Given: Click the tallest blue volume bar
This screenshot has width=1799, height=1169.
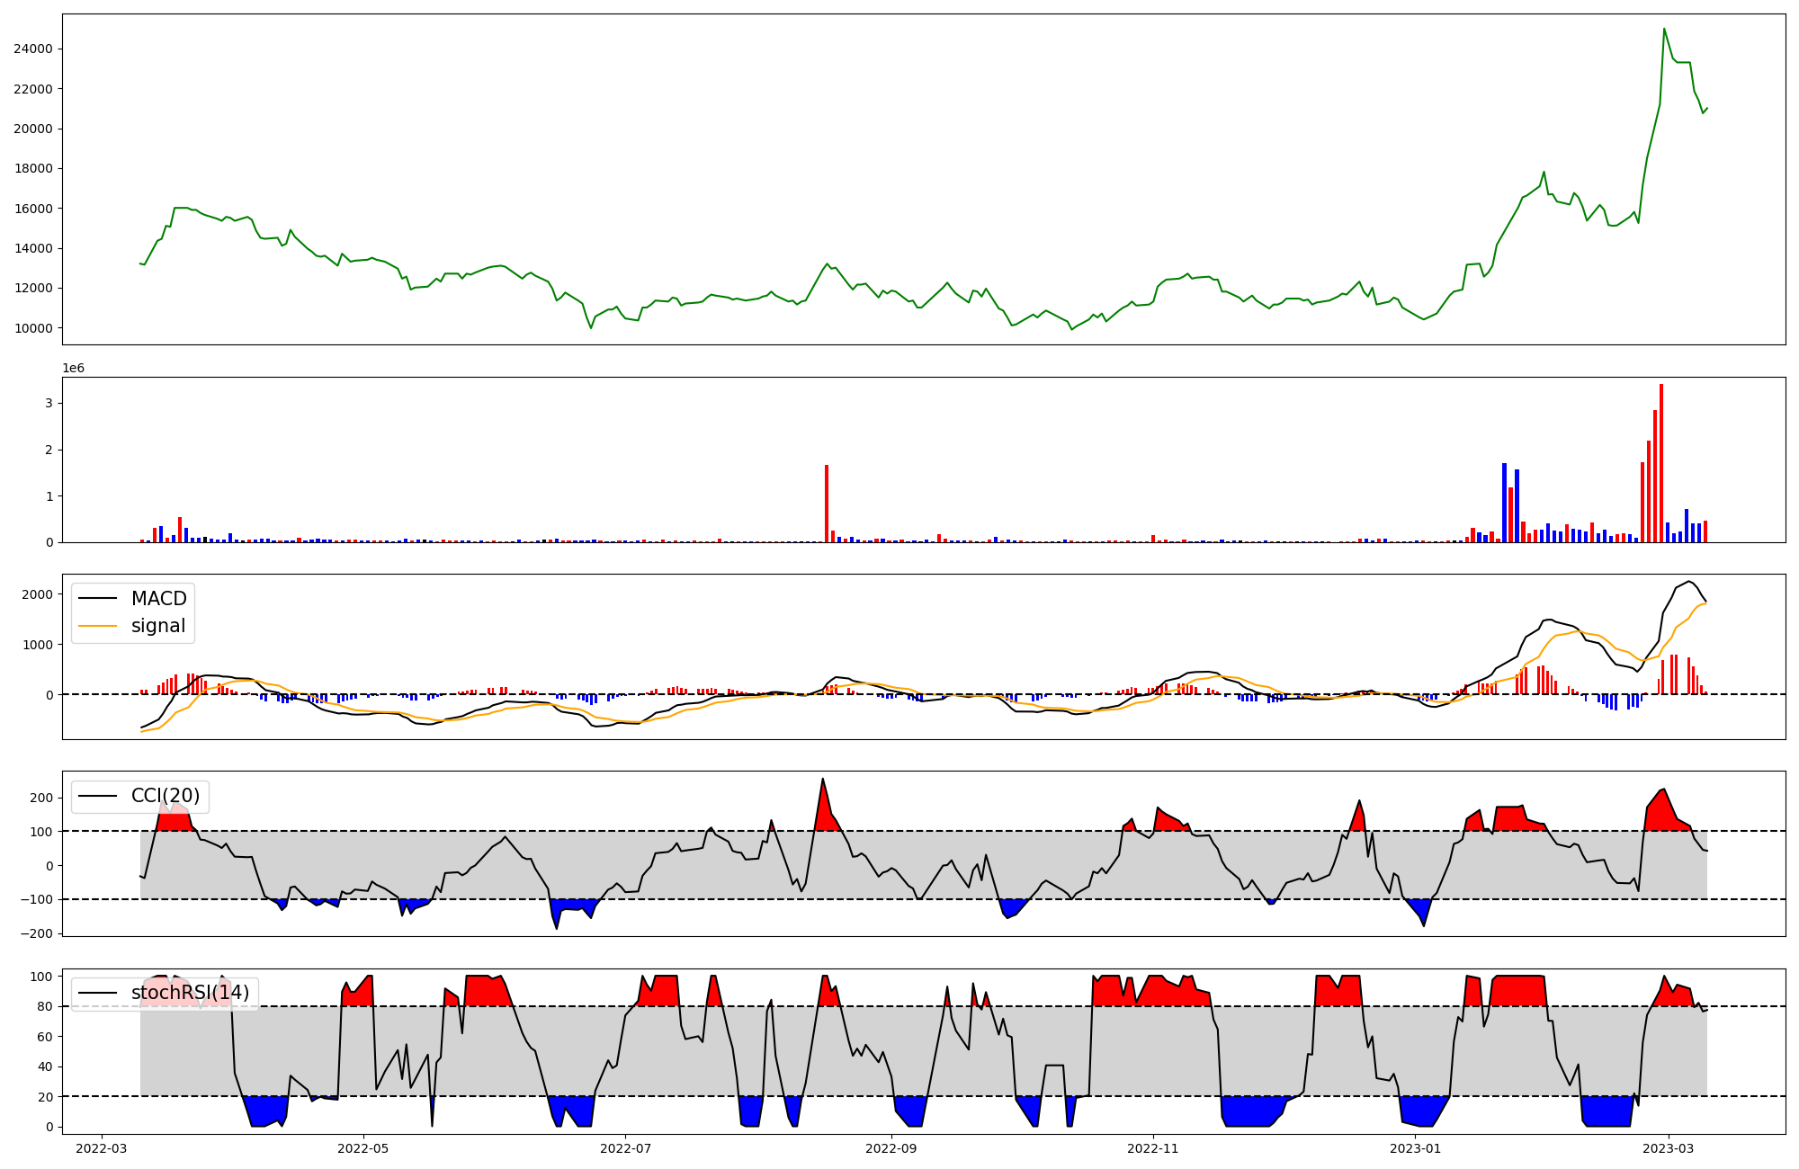Looking at the screenshot, I should [1504, 502].
